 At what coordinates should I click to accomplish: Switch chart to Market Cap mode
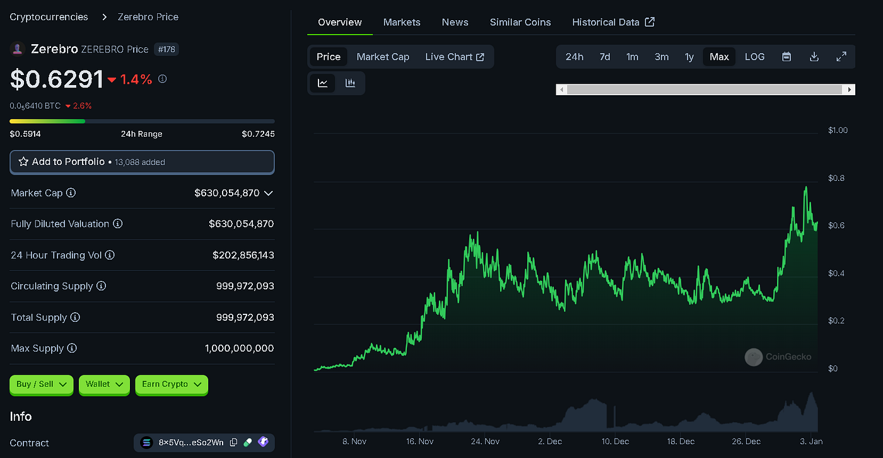[x=383, y=57]
